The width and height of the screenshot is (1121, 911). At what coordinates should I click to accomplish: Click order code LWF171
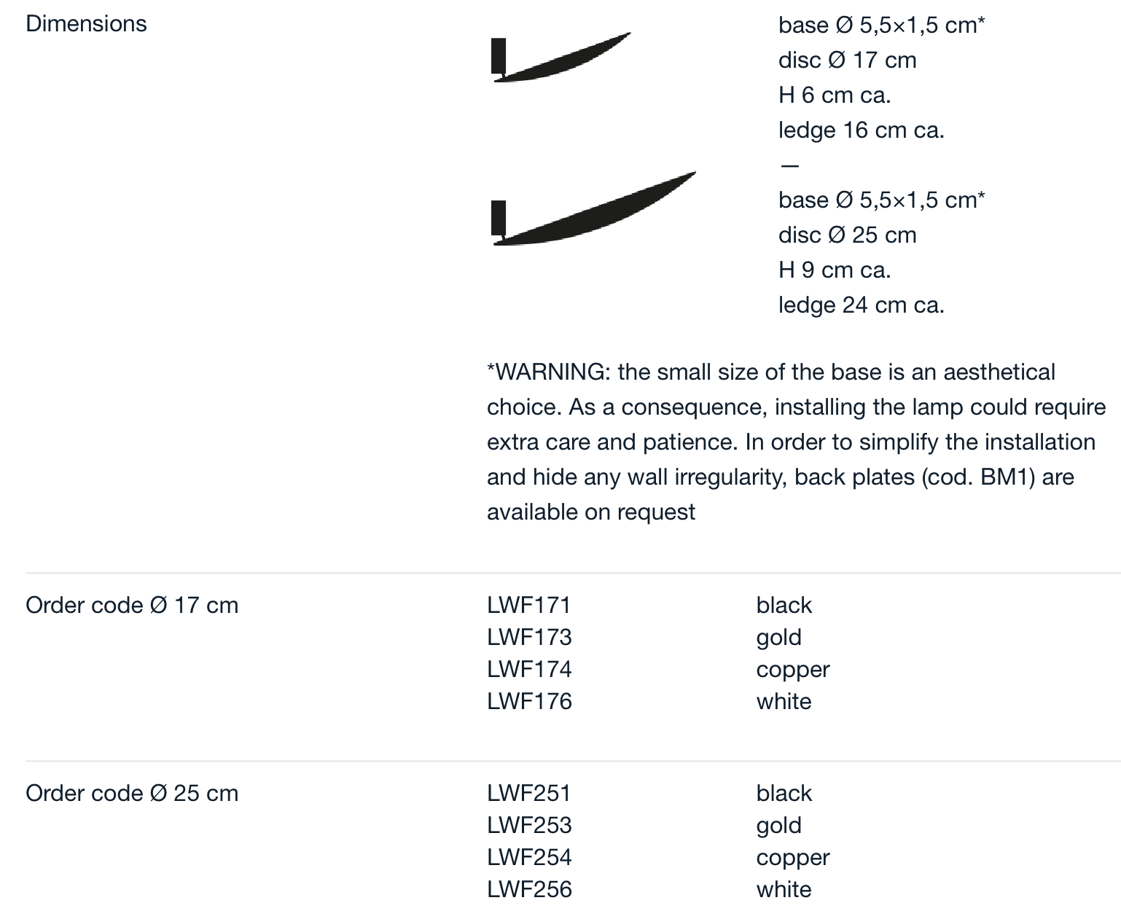528,605
